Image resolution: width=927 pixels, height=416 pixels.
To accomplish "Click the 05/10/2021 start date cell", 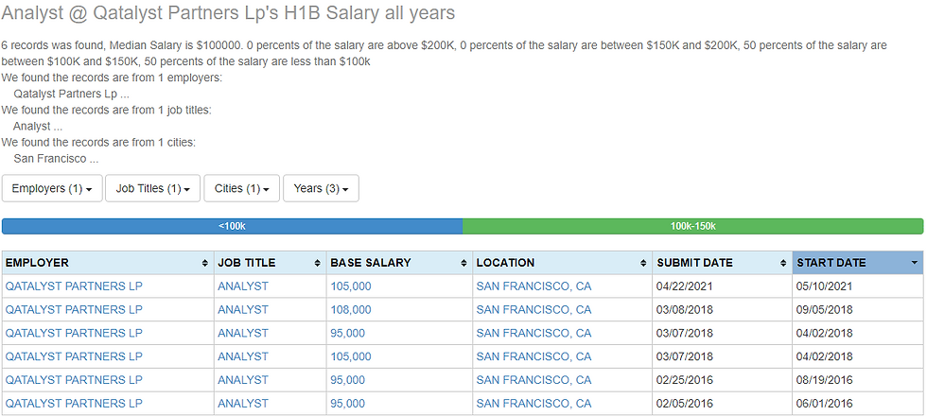I will pos(858,286).
